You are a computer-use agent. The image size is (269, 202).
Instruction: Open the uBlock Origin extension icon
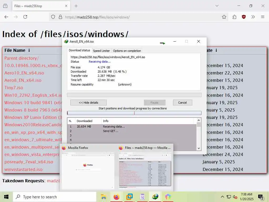pos(244,17)
